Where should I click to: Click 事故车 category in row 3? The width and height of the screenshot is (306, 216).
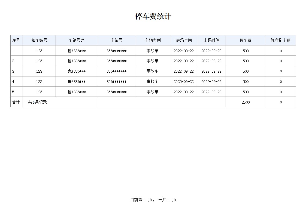point(153,71)
